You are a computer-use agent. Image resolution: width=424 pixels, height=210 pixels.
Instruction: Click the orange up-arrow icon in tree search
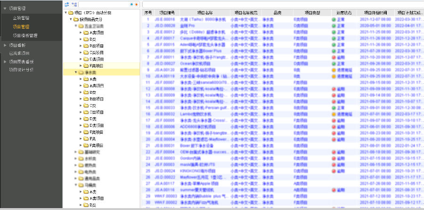click(136, 4)
